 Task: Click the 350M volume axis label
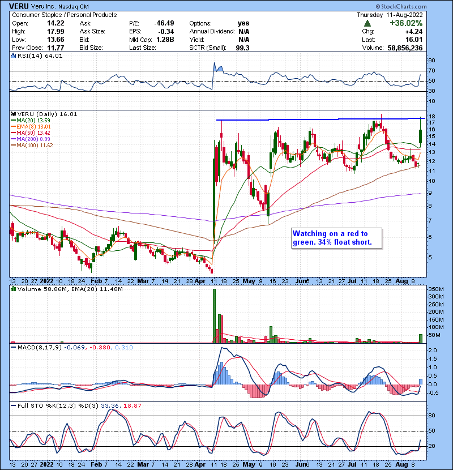click(x=436, y=289)
